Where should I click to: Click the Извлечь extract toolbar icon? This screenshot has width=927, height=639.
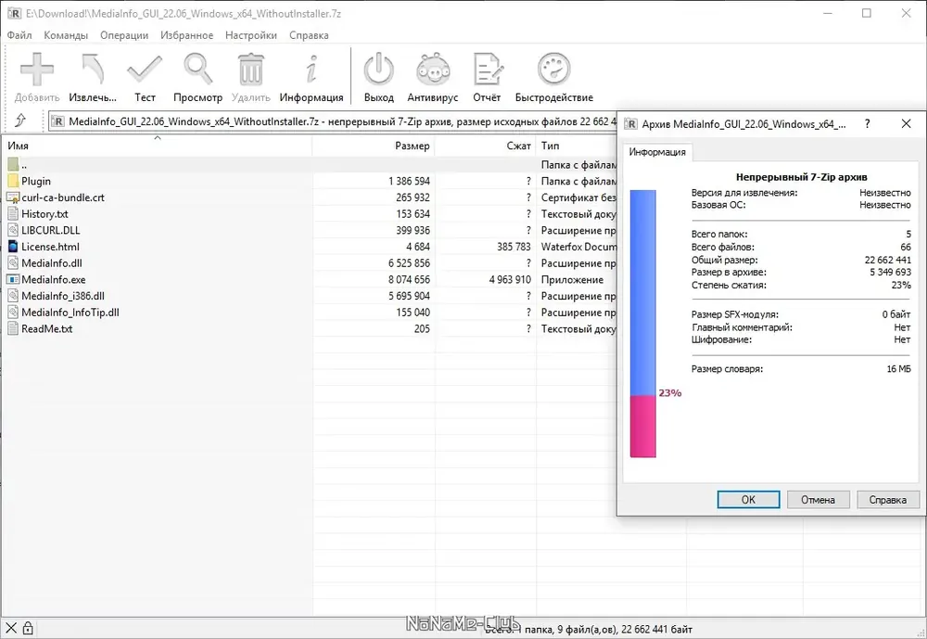[93, 77]
